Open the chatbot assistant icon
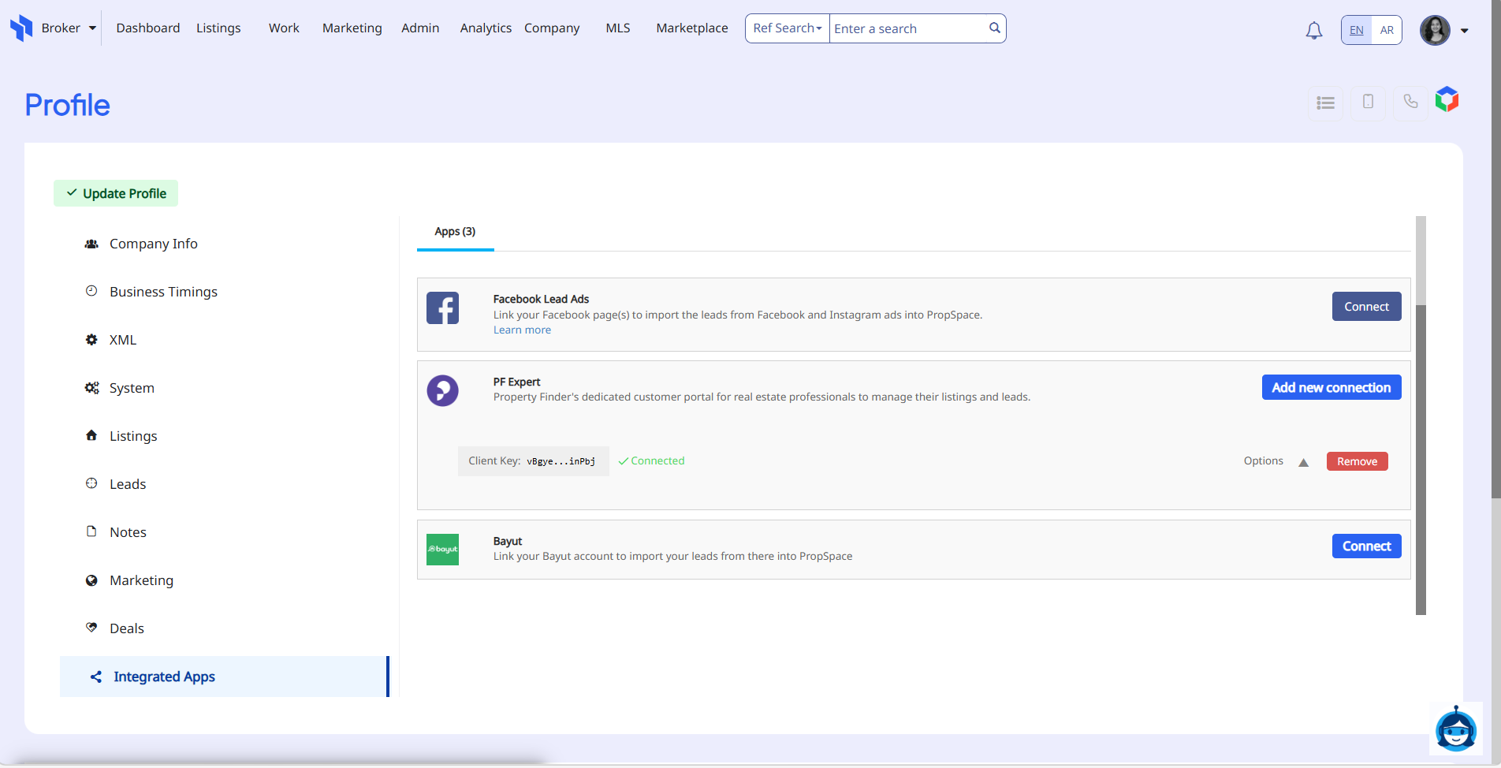The height and width of the screenshot is (768, 1501). [x=1455, y=729]
